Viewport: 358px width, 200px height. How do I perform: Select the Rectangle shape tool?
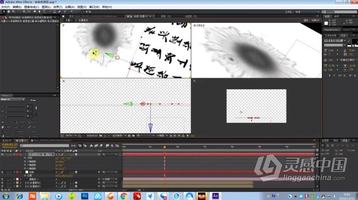point(35,11)
